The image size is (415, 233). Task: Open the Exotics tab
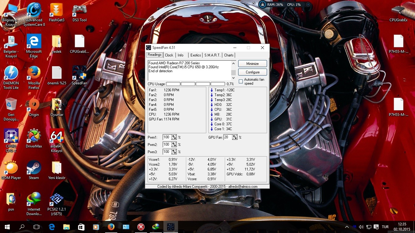click(196, 55)
